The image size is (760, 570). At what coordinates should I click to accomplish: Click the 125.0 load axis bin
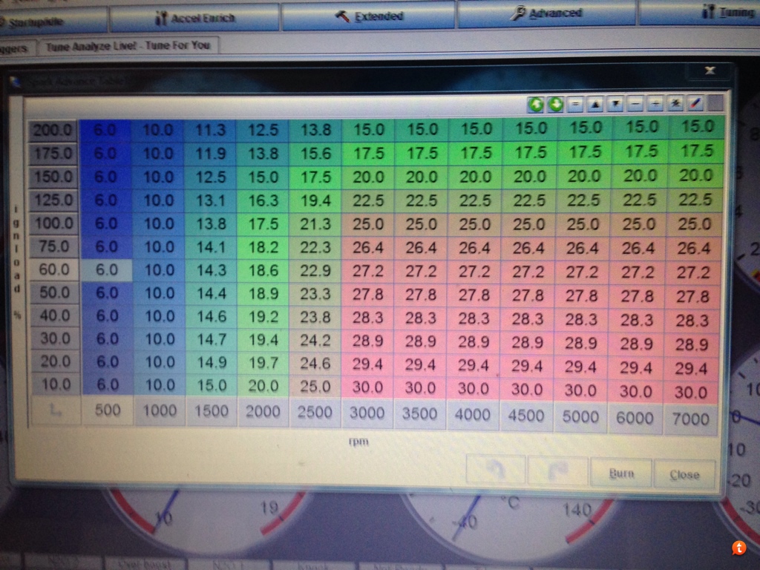pyautogui.click(x=53, y=200)
